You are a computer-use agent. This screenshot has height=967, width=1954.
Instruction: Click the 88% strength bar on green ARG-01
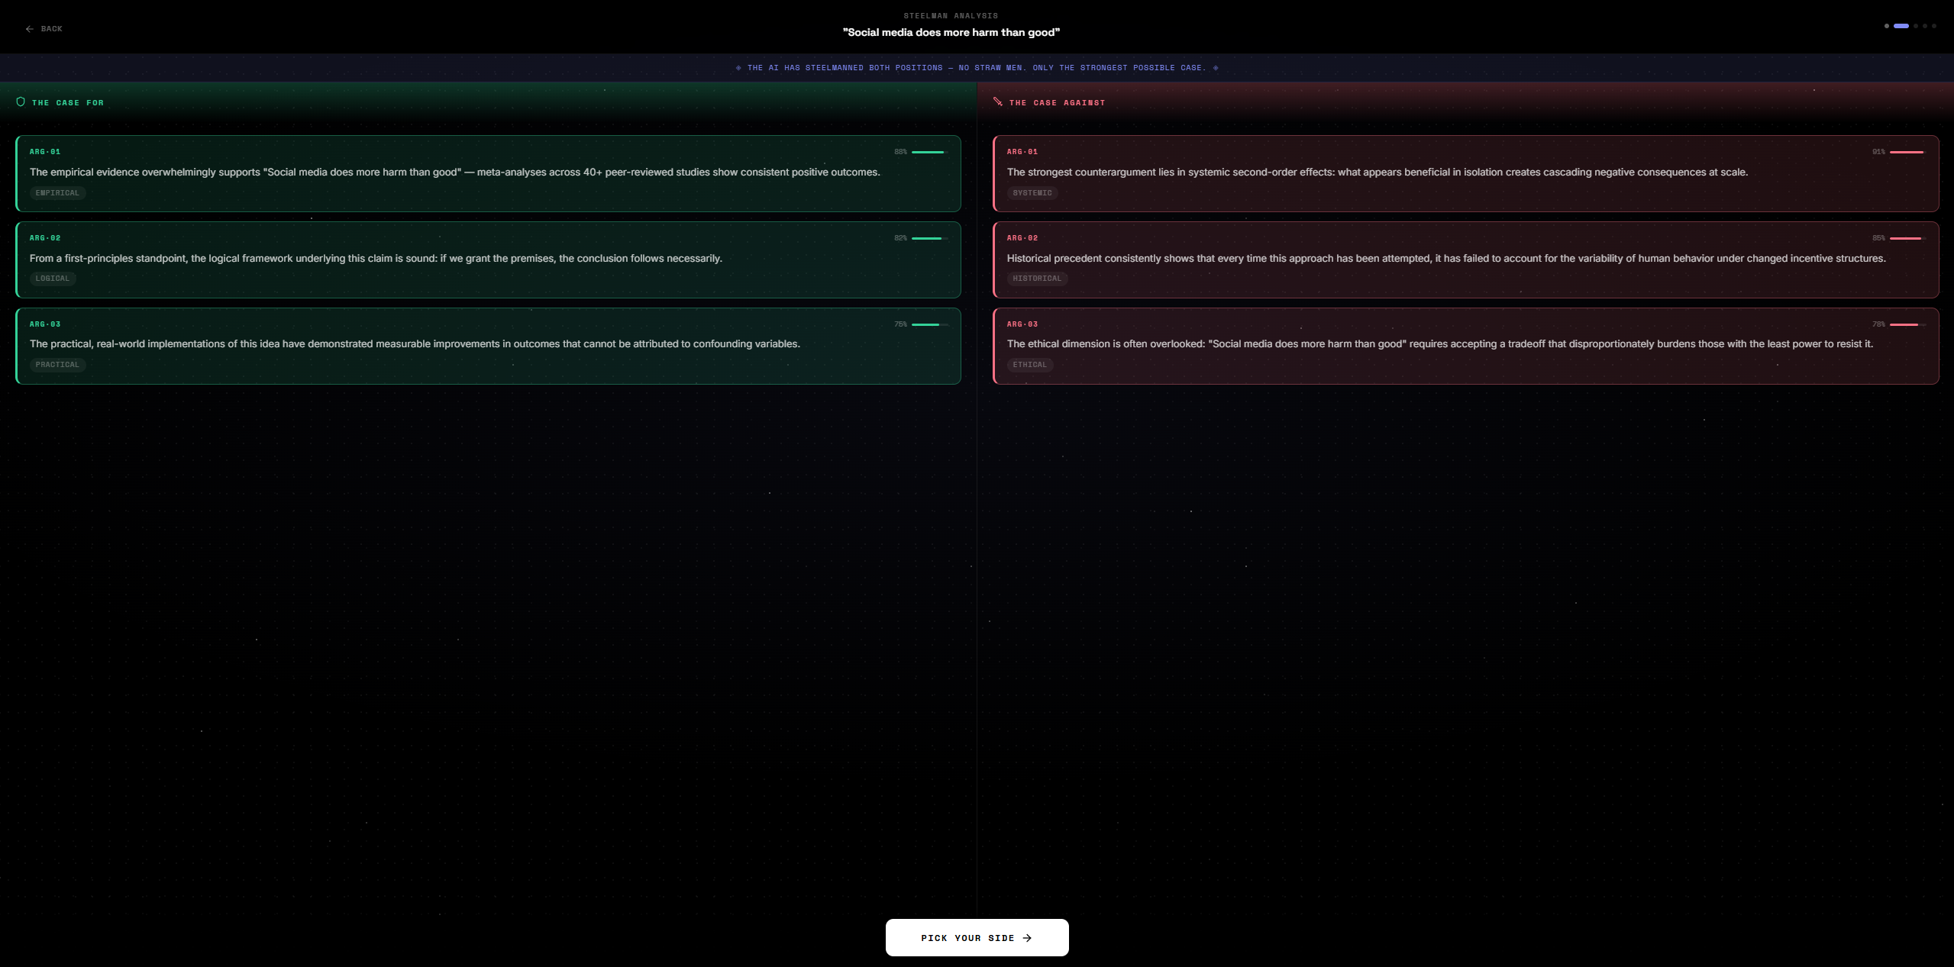point(929,152)
